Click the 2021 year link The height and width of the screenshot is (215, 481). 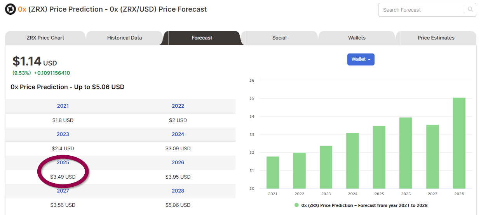(63, 106)
